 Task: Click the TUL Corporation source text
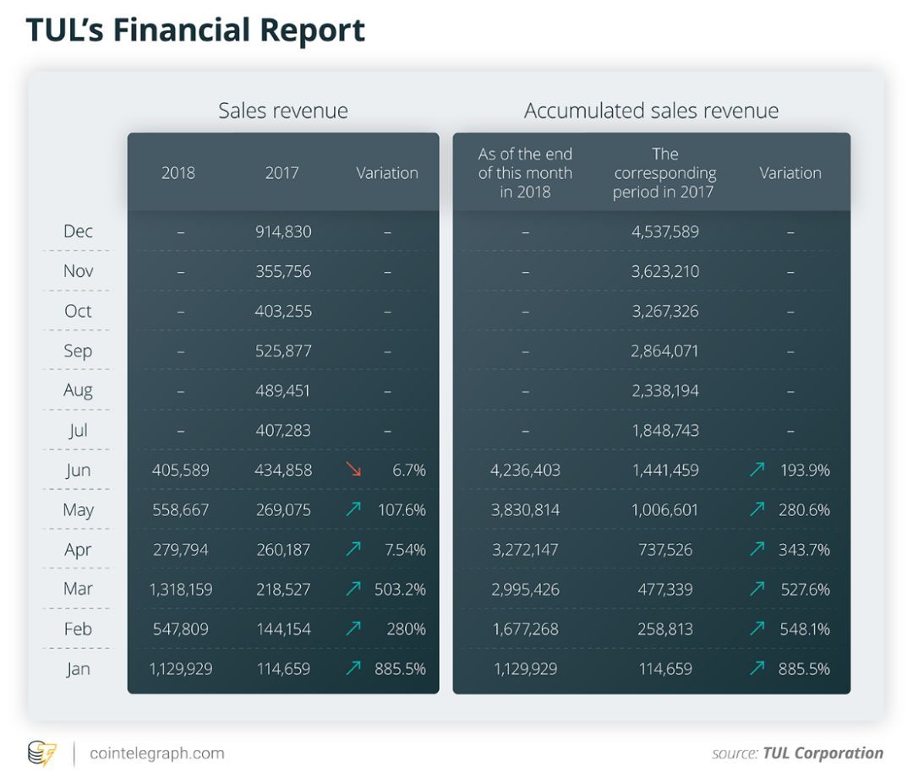(x=823, y=753)
